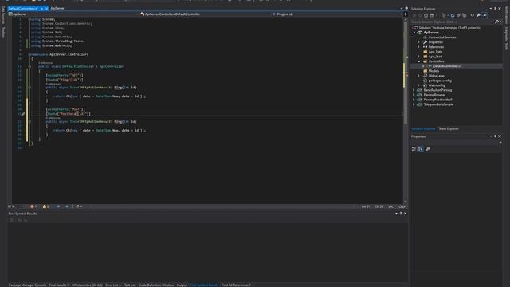This screenshot has width=510, height=287.
Task: Open the Find All References 1 tab
Action: click(236, 285)
